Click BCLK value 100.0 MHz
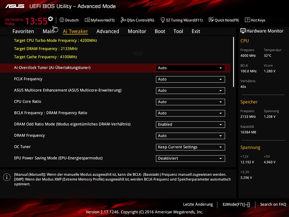The width and height of the screenshot is (289, 217). 249,71
